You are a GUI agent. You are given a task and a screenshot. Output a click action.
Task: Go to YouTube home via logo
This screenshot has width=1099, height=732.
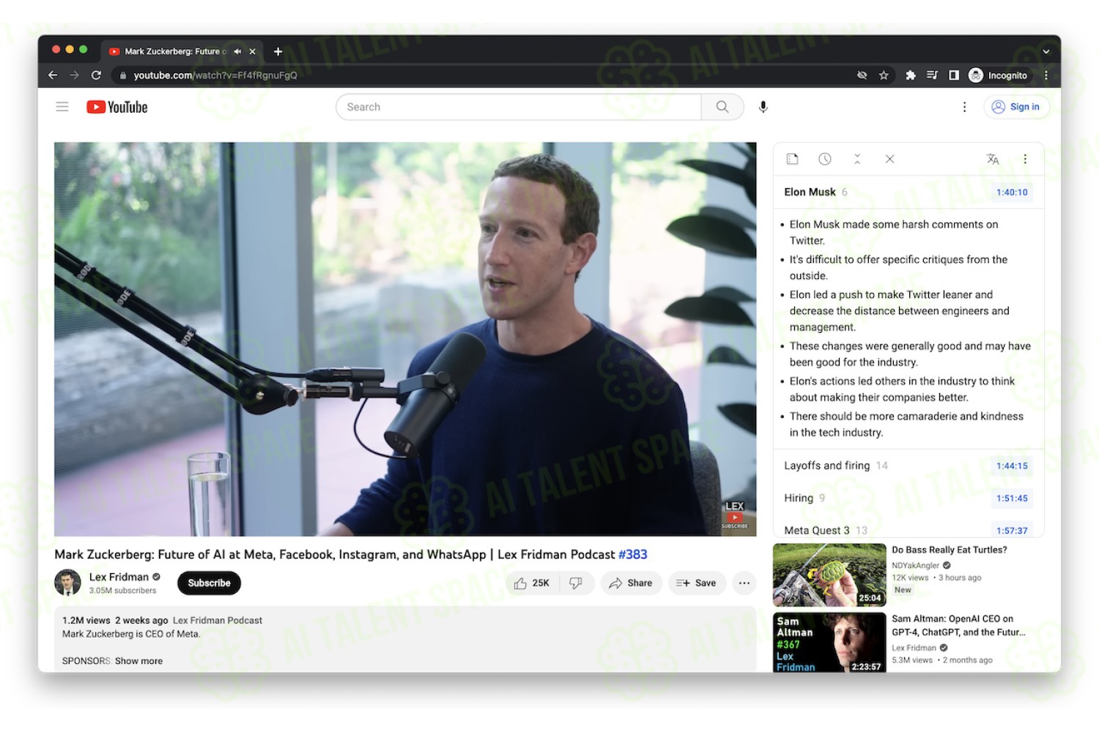[117, 107]
